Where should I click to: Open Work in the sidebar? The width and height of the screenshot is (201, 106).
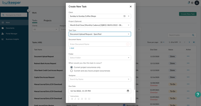(x=14, y=22)
